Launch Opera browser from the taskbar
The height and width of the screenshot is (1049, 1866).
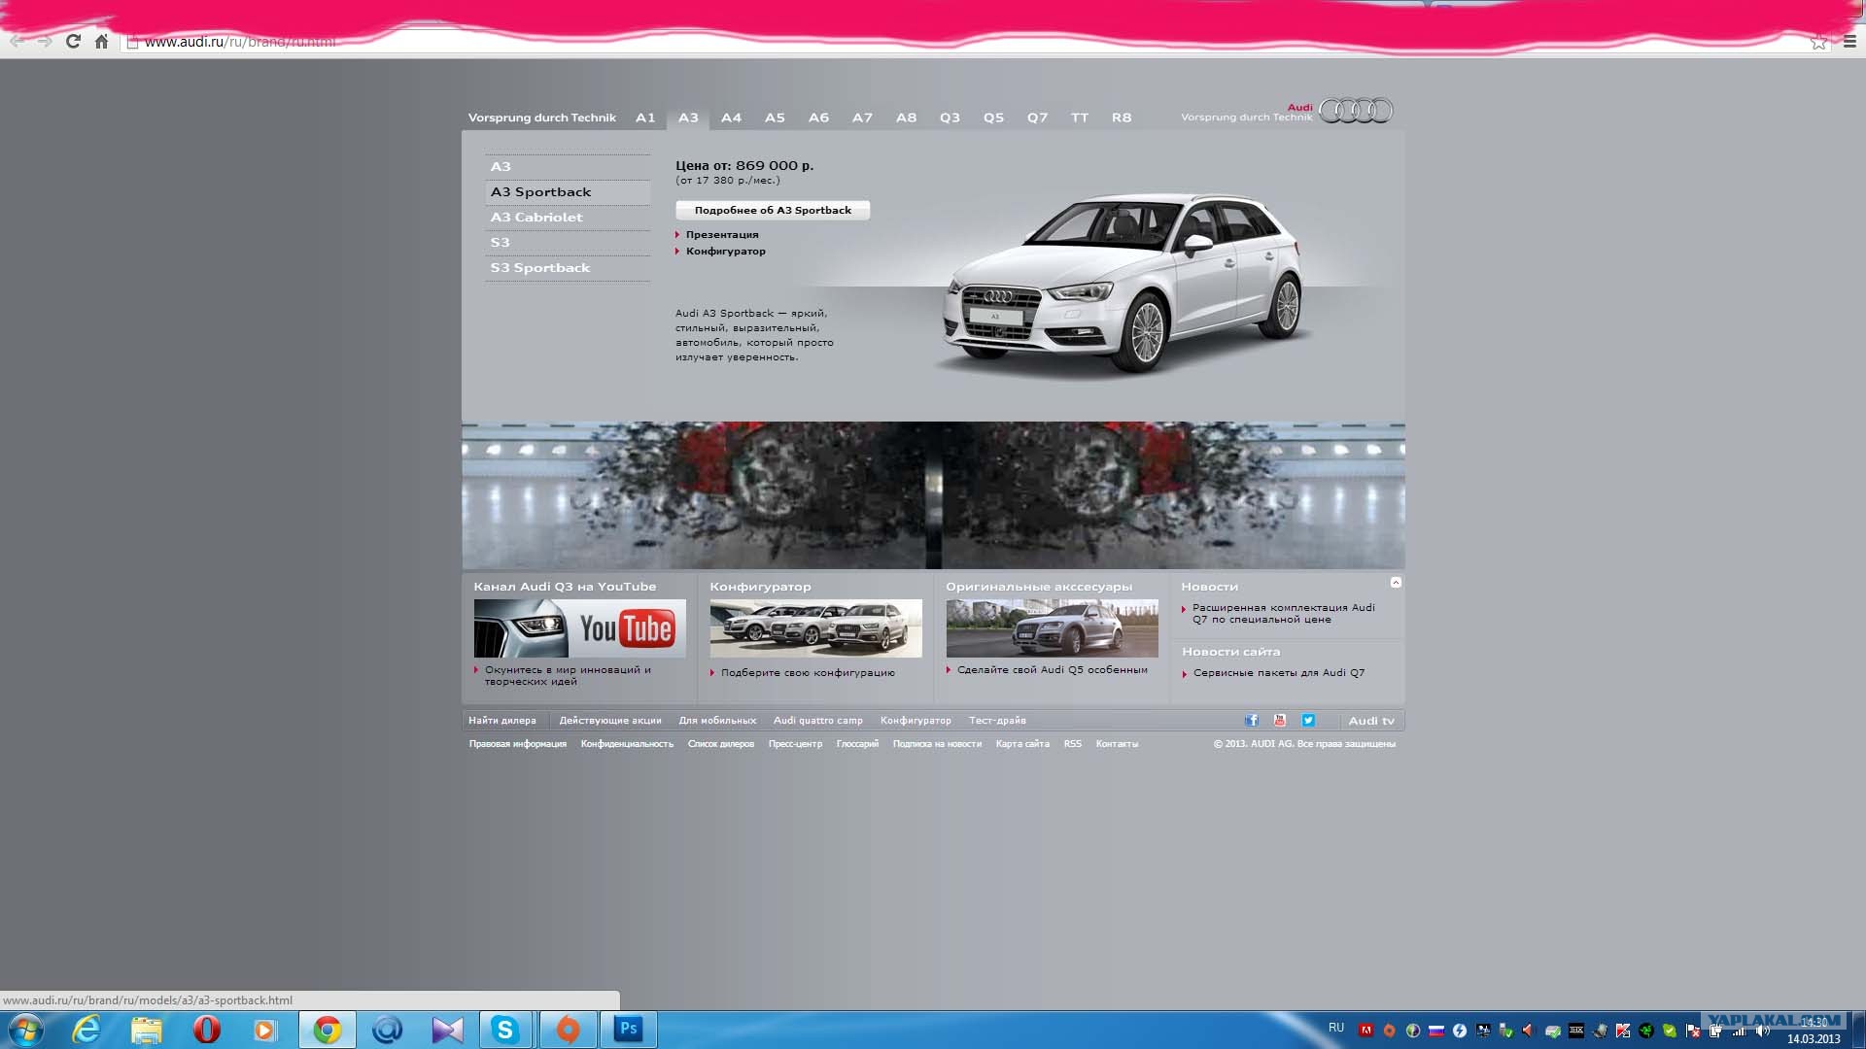pyautogui.click(x=206, y=1030)
